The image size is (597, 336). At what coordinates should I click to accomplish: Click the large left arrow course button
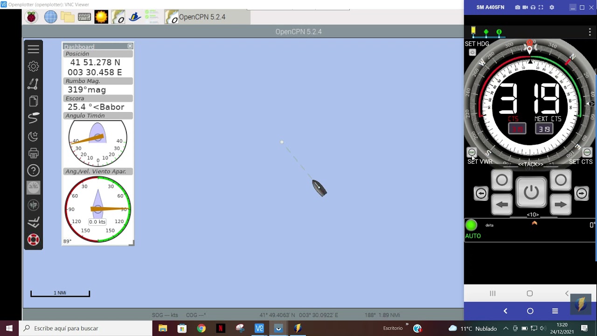[x=502, y=205]
